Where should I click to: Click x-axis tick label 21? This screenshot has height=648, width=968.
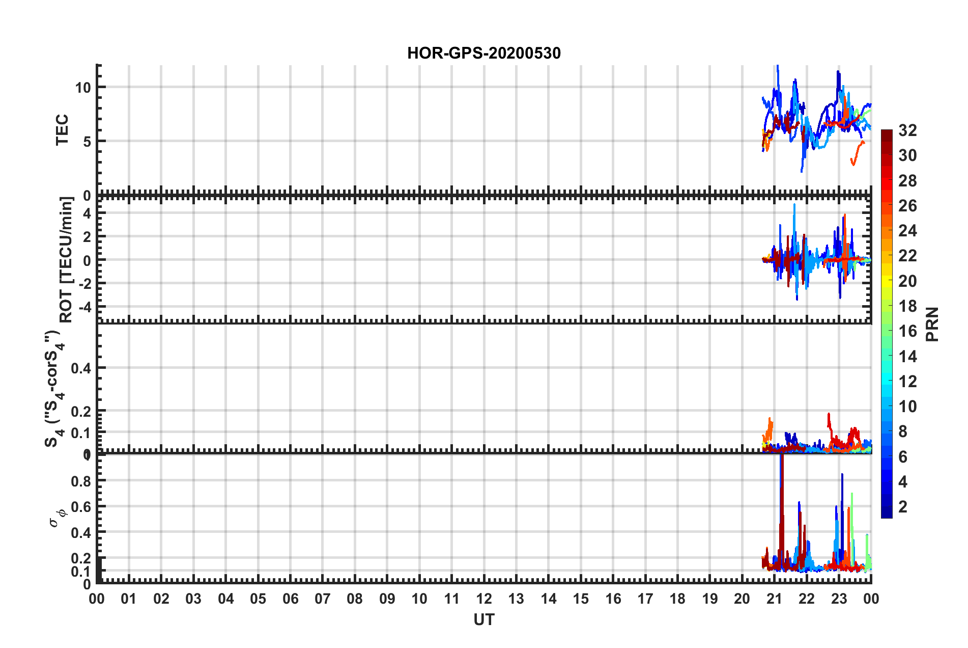point(775,599)
